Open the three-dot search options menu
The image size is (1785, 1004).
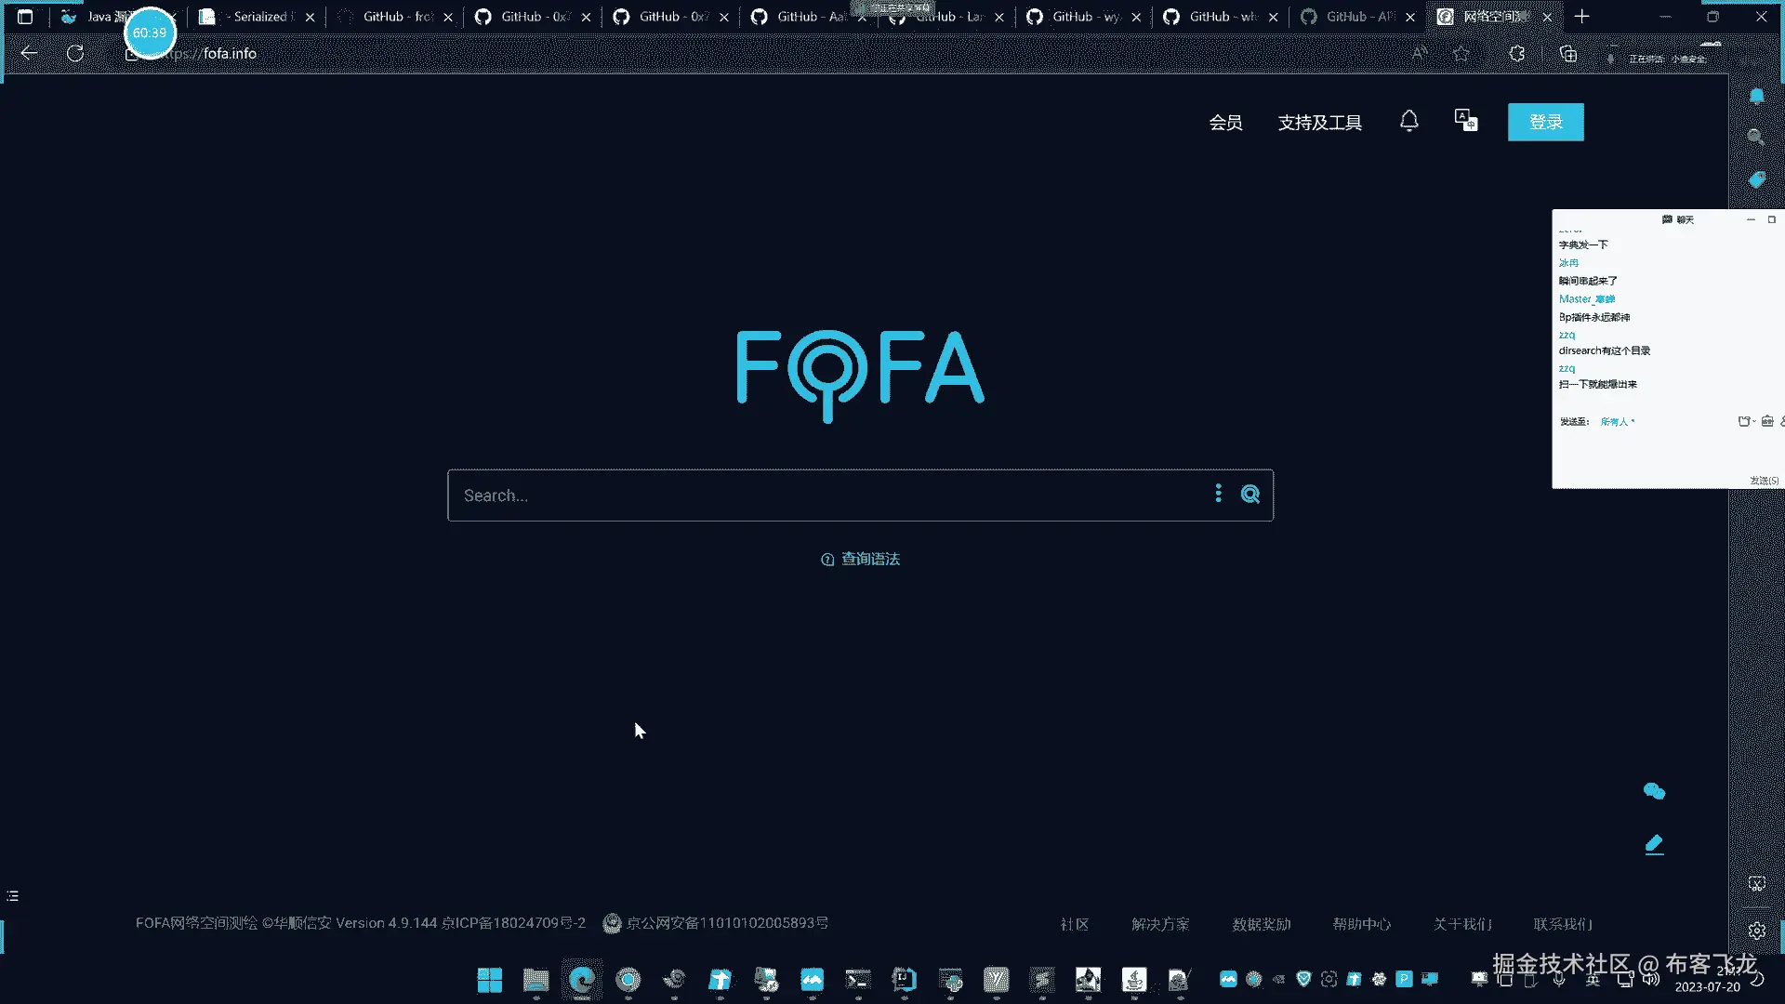point(1218,494)
